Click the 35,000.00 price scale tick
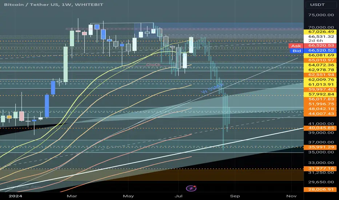339x200 pixels. (321, 152)
